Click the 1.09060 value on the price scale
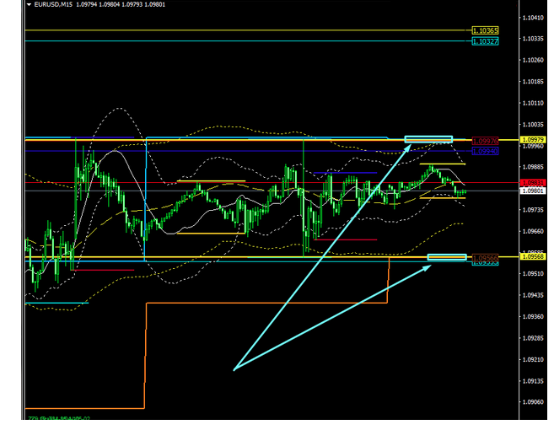This screenshot has height=430, width=554. point(533,402)
